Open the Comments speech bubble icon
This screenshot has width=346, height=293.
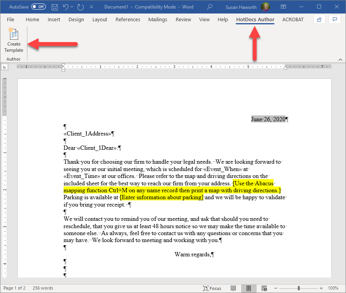tap(335, 19)
